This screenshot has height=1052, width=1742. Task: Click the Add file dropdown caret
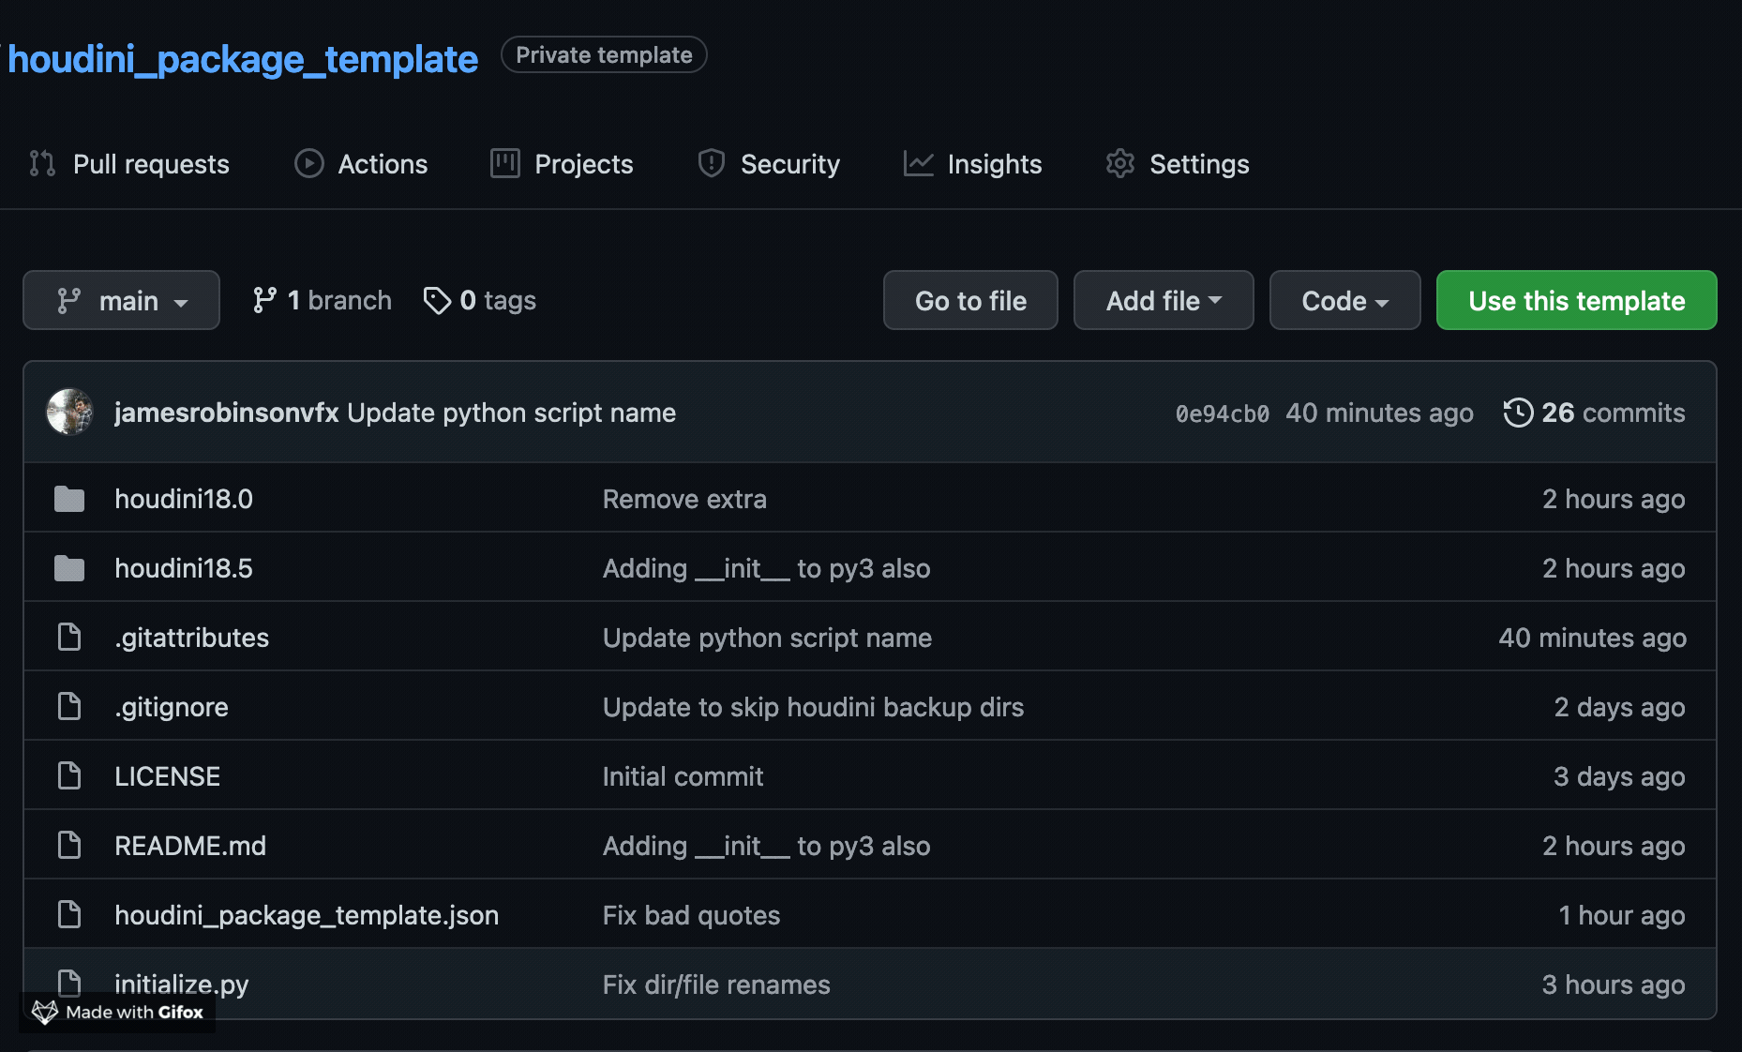point(1215,300)
